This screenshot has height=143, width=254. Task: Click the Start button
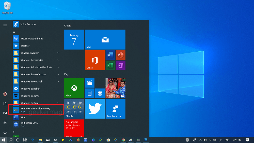(4, 140)
